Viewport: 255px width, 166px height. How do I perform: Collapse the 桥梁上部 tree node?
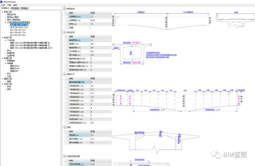[x=2, y=12]
